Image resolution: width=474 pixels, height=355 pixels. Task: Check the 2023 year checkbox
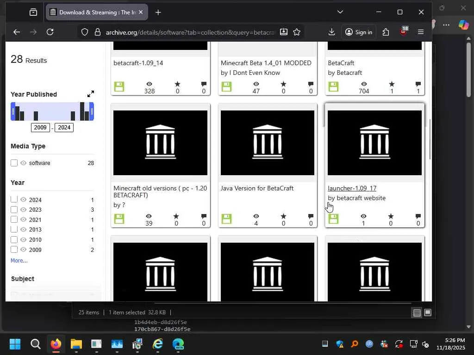pyautogui.click(x=14, y=209)
